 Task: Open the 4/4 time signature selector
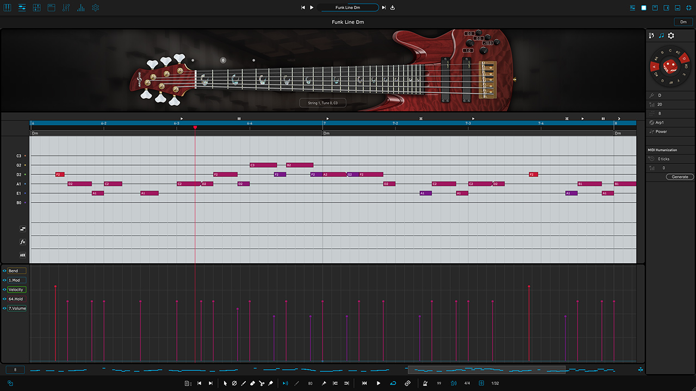coord(467,383)
